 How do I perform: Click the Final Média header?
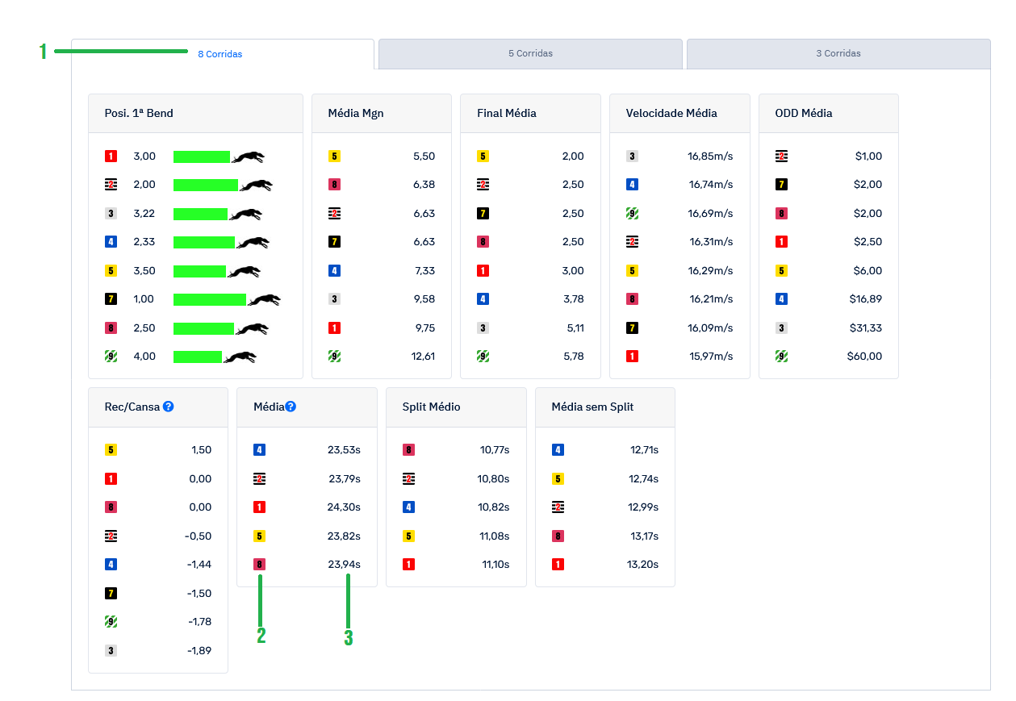(507, 113)
